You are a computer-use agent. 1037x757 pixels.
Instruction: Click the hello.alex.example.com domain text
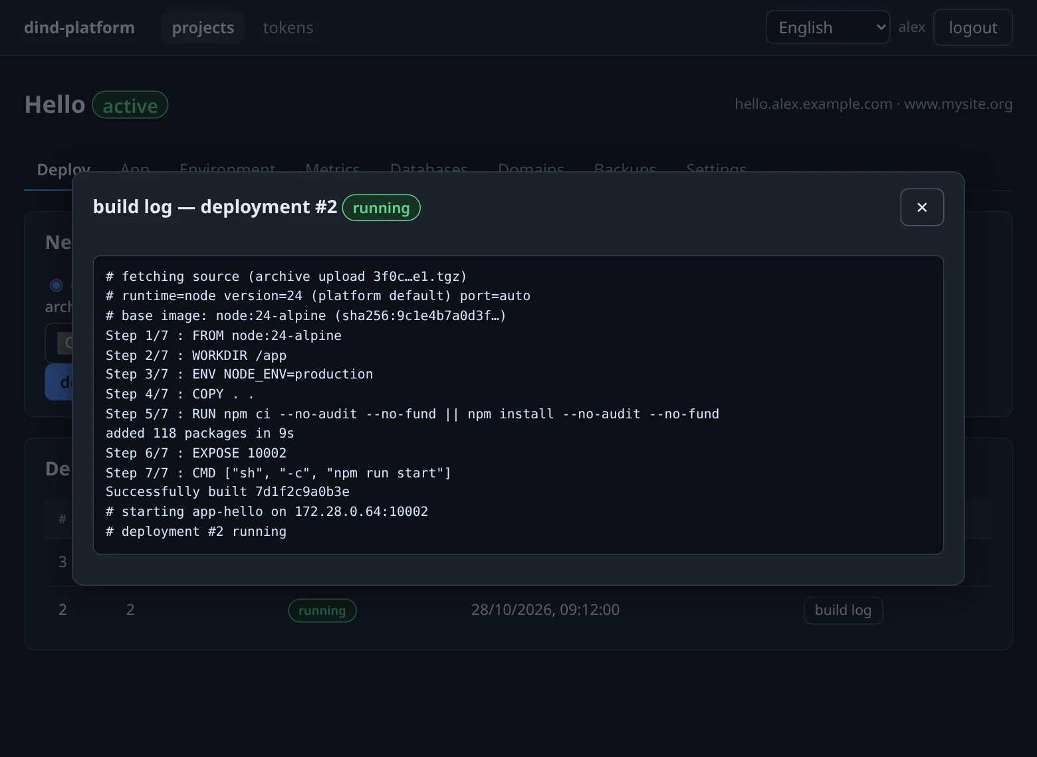[813, 104]
